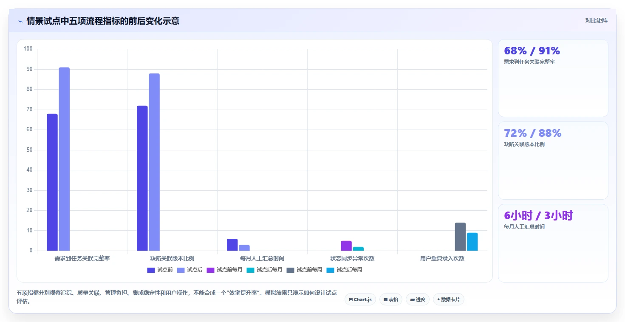
Task: Click the y-axis value 0
Action: (31, 251)
